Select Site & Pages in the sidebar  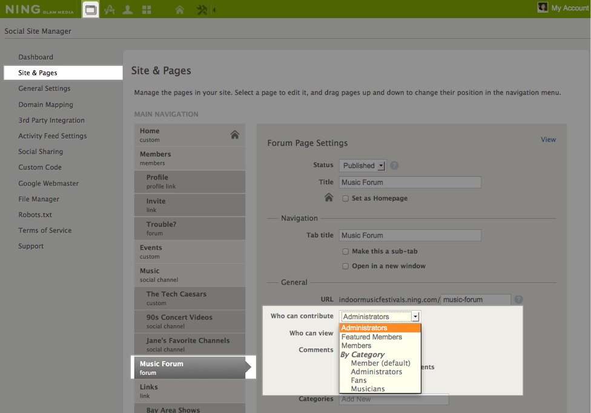point(64,73)
